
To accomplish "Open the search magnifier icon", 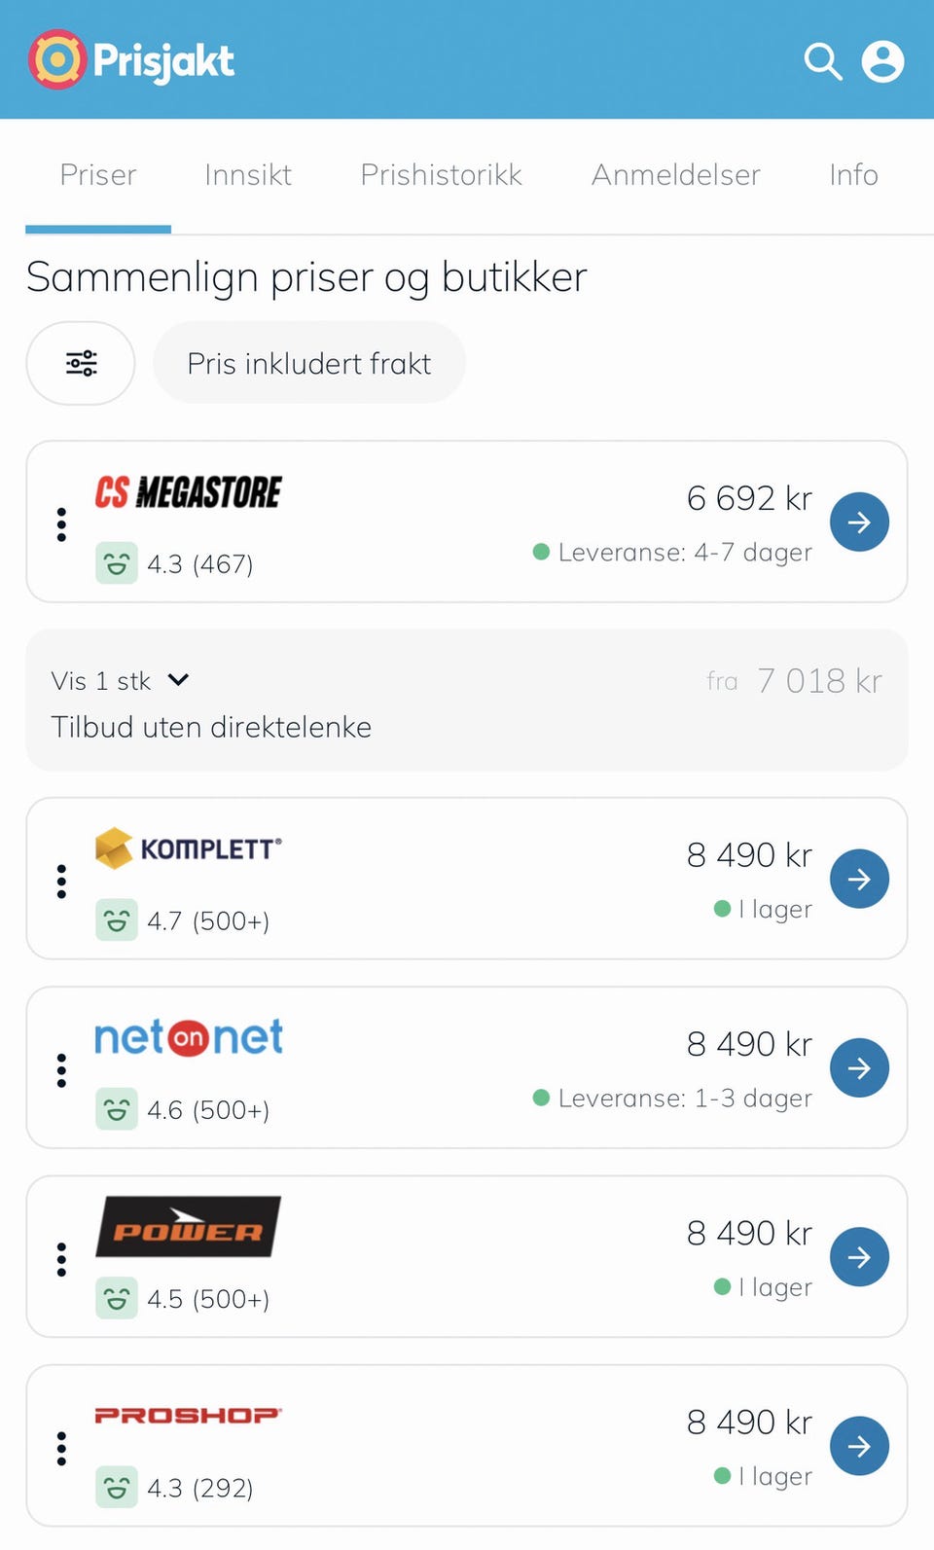I will coord(822,61).
